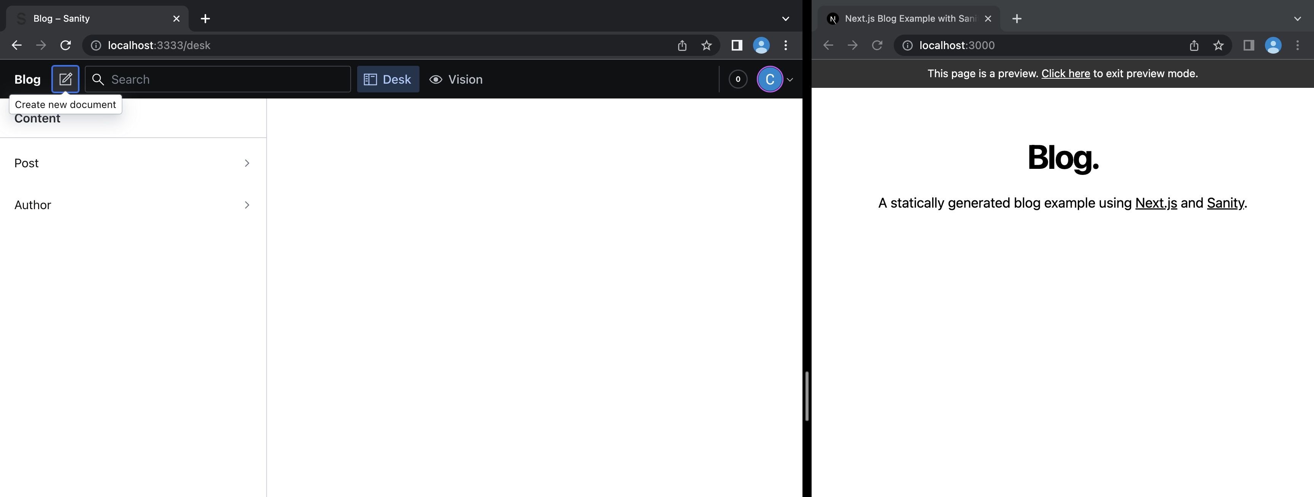This screenshot has height=497, width=1314.
Task: Click the Create new document icon
Action: 65,79
